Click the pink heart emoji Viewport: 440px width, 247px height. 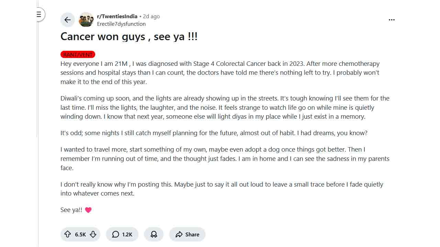pos(88,210)
